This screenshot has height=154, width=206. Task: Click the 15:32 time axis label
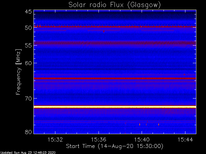point(55,140)
